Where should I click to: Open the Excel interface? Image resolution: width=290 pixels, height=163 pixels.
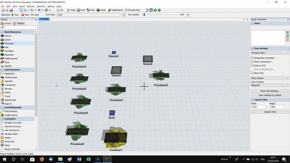pos(81,10)
